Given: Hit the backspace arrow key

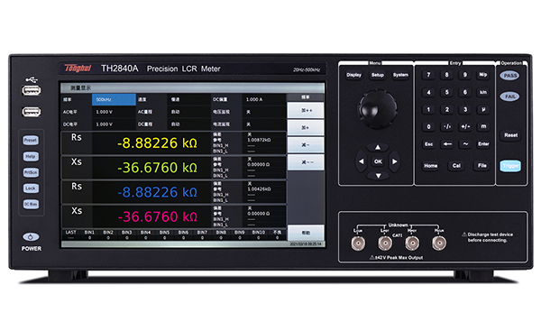Looking at the screenshot, I should click(447, 144).
